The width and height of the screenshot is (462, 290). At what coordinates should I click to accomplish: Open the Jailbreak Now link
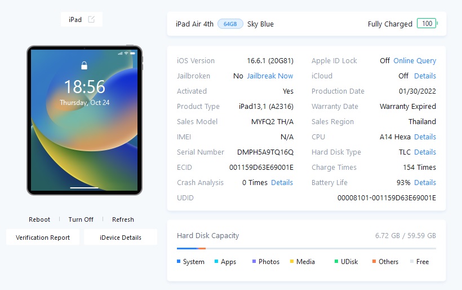[270, 76]
